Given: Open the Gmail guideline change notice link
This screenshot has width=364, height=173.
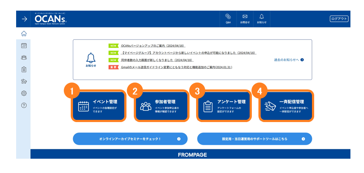Looking at the screenshot, I should coord(177,67).
